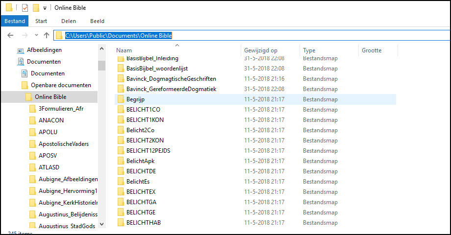Select the BELICHT12PEJDS folder
Viewport: 451px width, 235px height.
(x=148, y=151)
